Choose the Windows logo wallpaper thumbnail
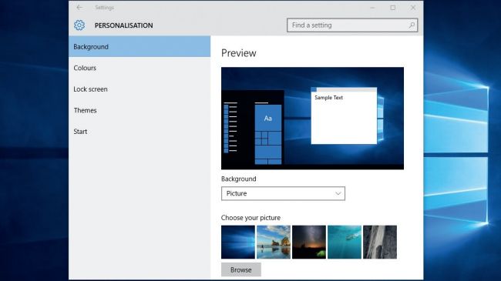This screenshot has height=281, width=501. click(238, 242)
